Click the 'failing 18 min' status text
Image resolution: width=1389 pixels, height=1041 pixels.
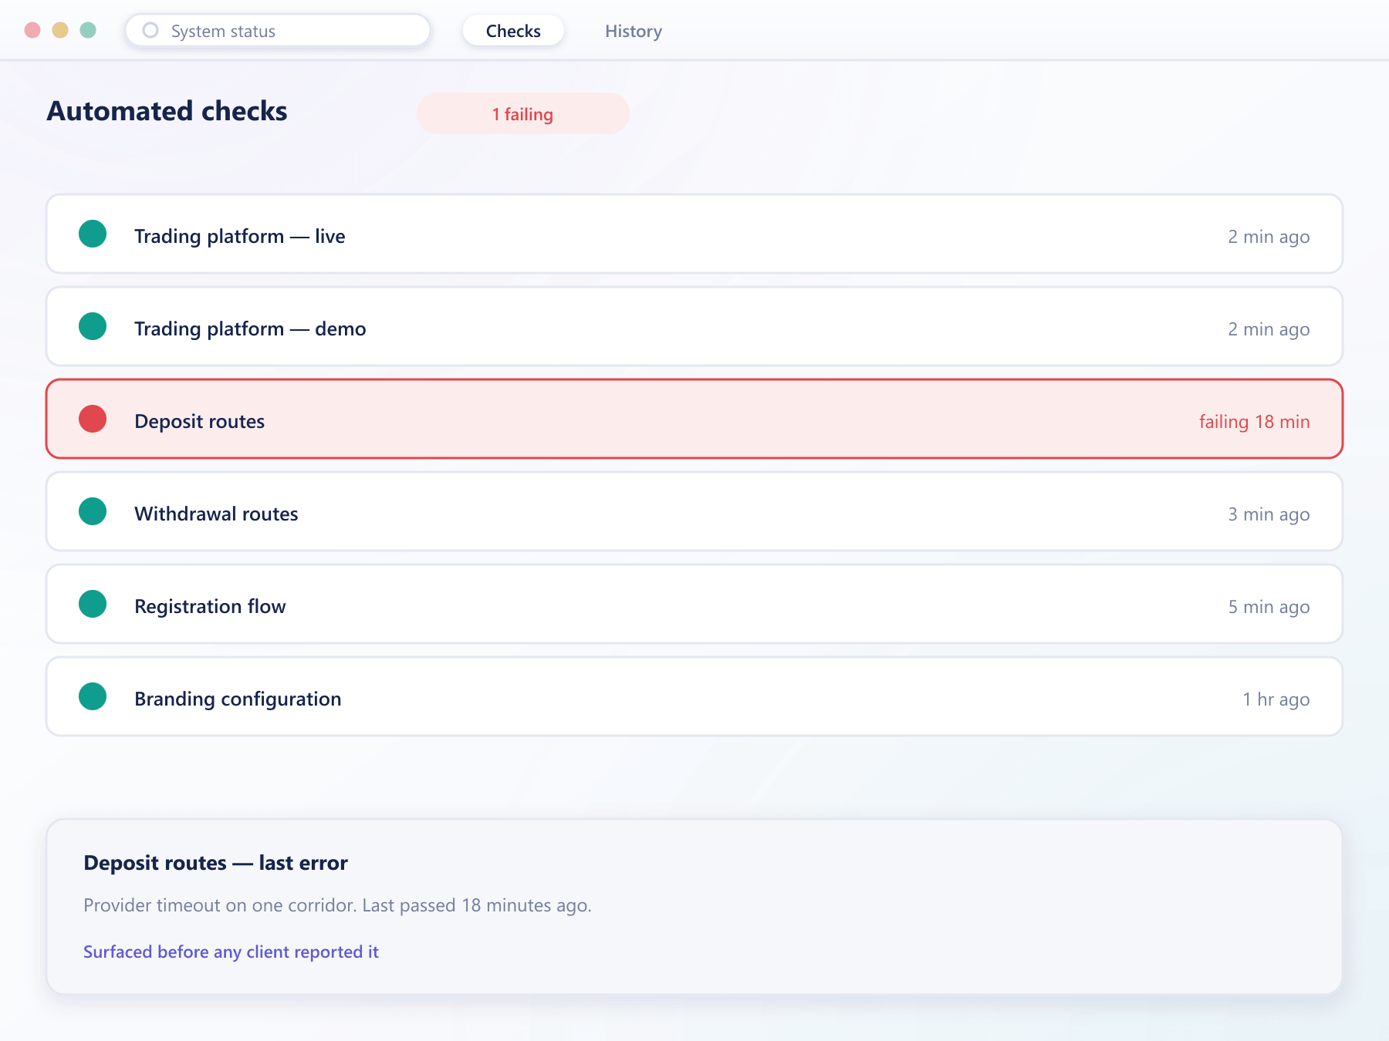1254,422
